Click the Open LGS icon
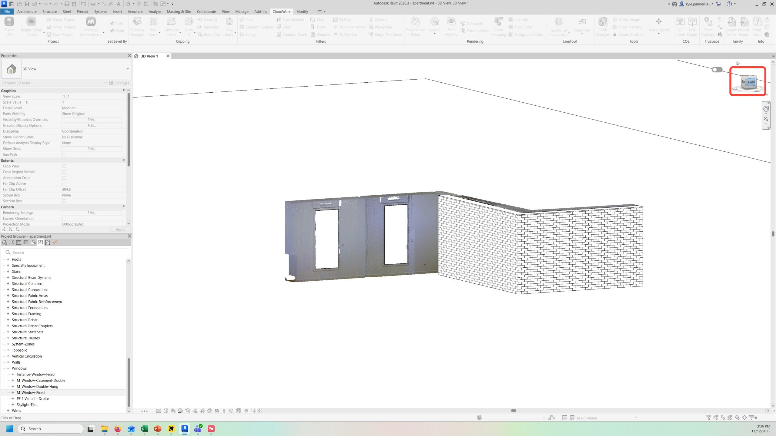The height and width of the screenshot is (436, 776). 9,22
